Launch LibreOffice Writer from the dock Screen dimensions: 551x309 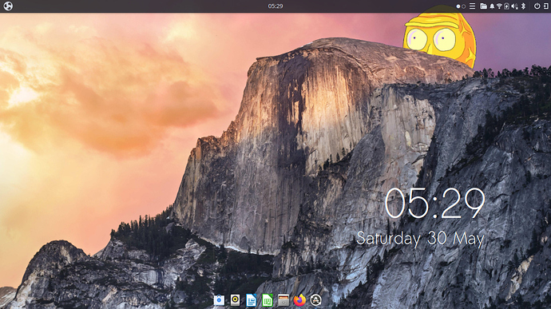[252, 300]
